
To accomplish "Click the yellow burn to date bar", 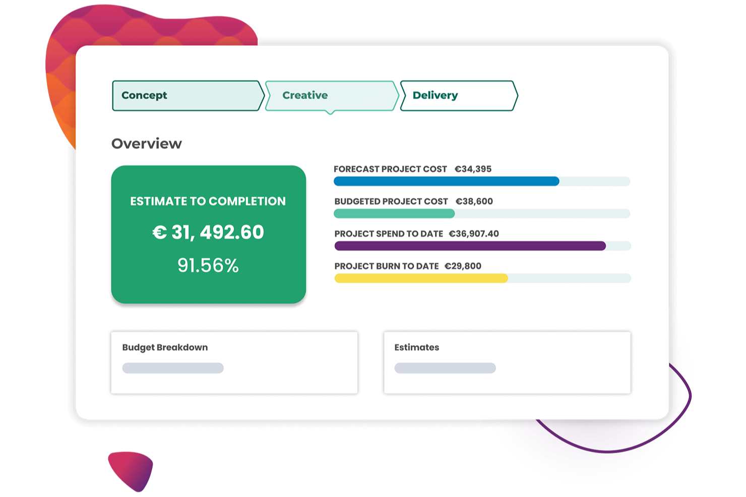I will tap(421, 278).
